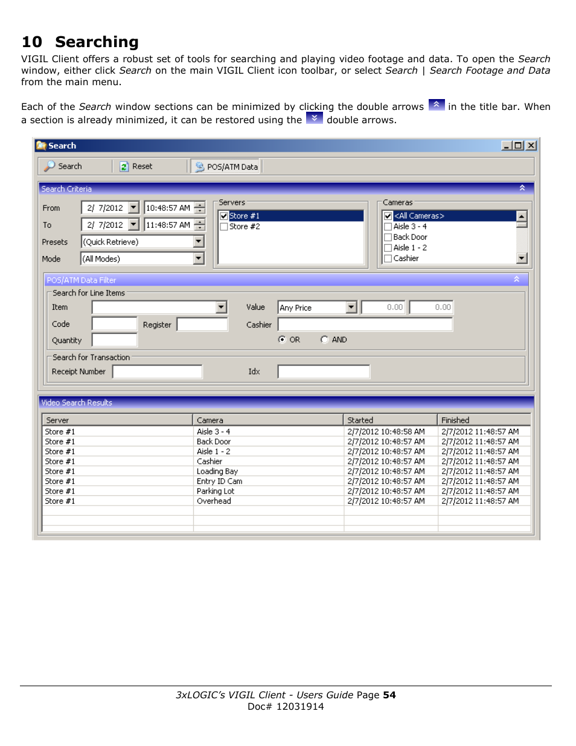Viewport: 576px width, 746px height.
Task: Uncheck the All Cameras checkbox
Action: [388, 216]
